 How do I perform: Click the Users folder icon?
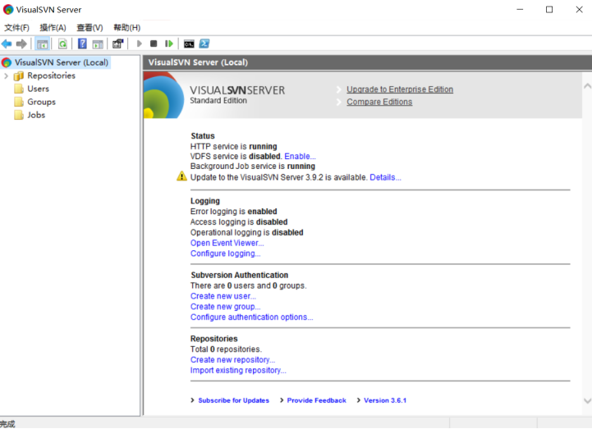point(19,89)
